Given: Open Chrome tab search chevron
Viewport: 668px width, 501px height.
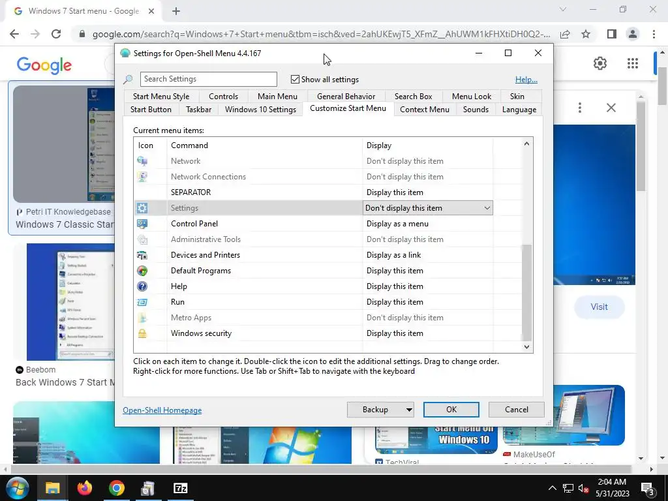Looking at the screenshot, I should pos(563,9).
